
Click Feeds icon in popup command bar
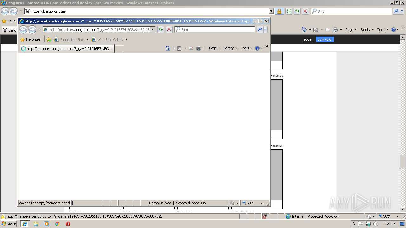[179, 48]
